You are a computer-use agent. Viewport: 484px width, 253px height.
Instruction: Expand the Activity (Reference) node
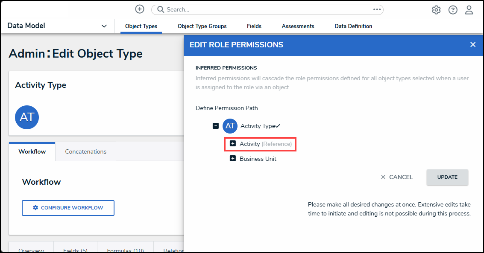tap(233, 144)
